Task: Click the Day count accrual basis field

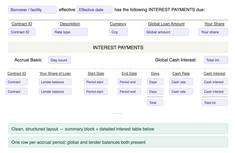Action: (59, 60)
